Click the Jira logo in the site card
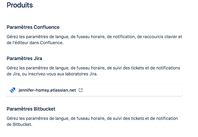The width and height of the screenshot is (198, 137). [x=13, y=90]
